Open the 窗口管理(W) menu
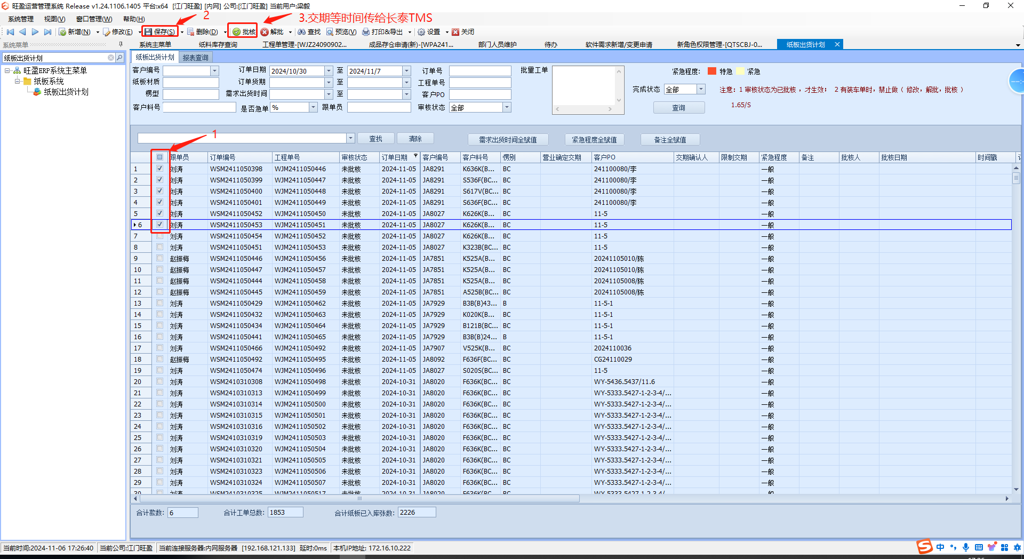 point(94,19)
